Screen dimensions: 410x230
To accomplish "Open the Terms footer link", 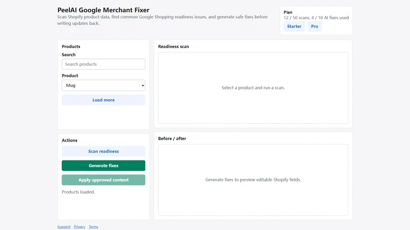I will pyautogui.click(x=93, y=227).
